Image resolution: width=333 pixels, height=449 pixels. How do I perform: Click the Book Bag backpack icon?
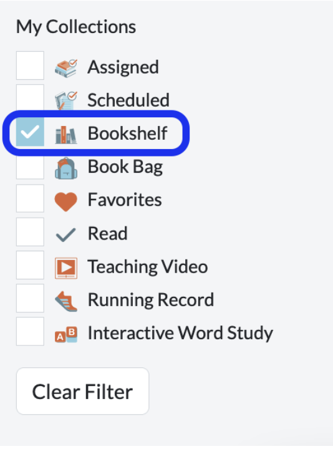(x=66, y=168)
